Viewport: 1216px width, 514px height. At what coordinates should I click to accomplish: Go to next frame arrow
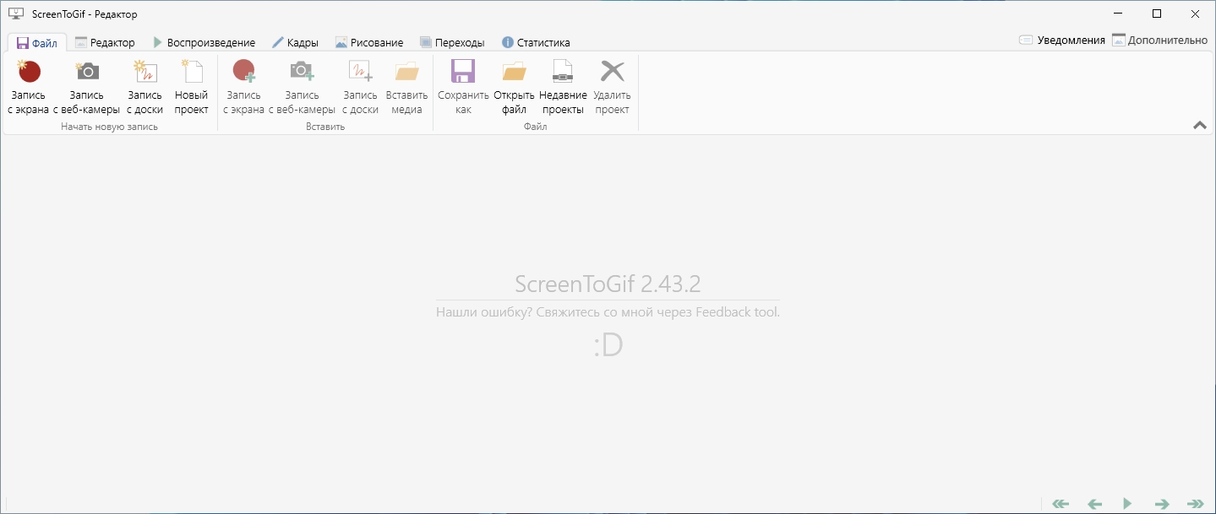pyautogui.click(x=1162, y=504)
